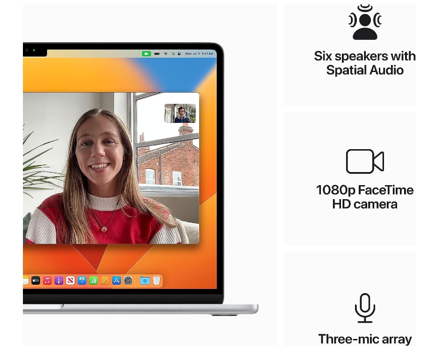Launch the Numbers app icon

coord(94,281)
